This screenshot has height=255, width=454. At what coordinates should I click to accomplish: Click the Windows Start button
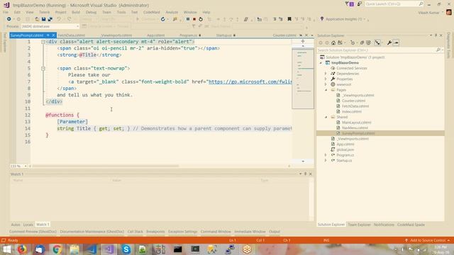(6, 249)
